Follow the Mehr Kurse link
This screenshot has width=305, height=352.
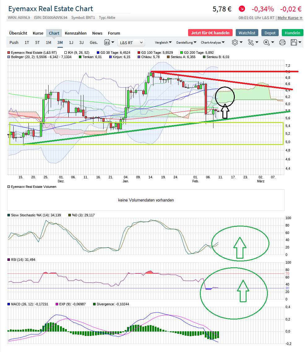pyautogui.click(x=290, y=18)
